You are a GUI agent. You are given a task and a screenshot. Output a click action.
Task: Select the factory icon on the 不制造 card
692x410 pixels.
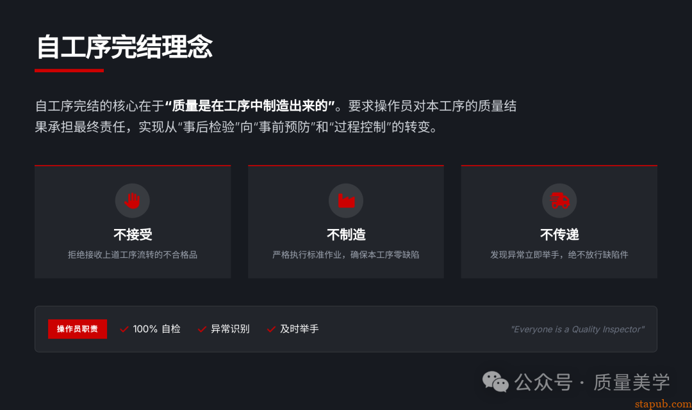[346, 200]
